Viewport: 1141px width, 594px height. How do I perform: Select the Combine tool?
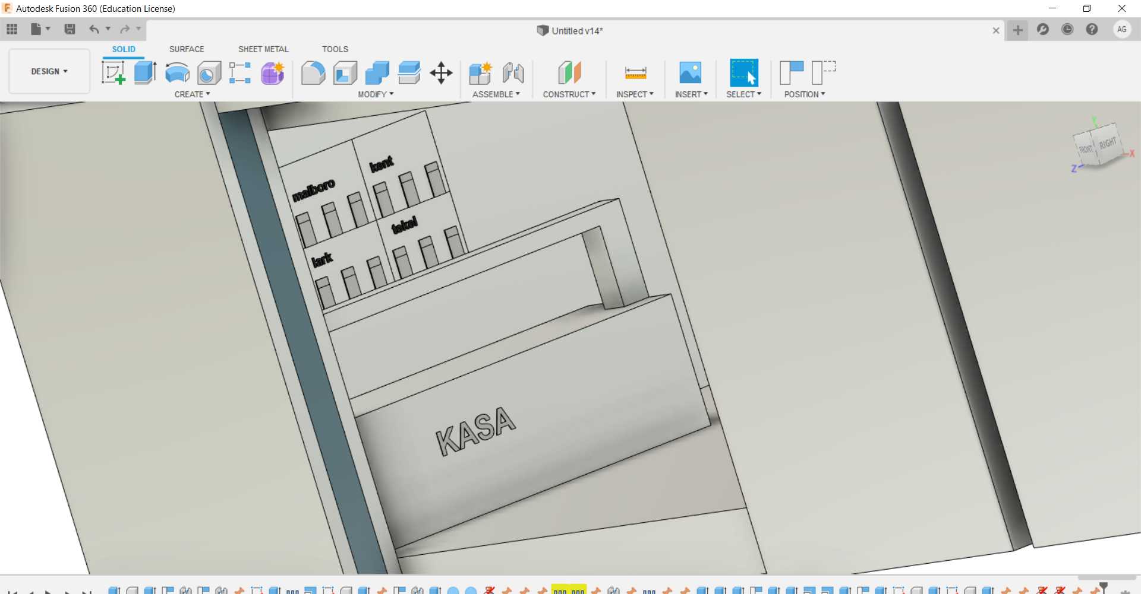(x=377, y=73)
